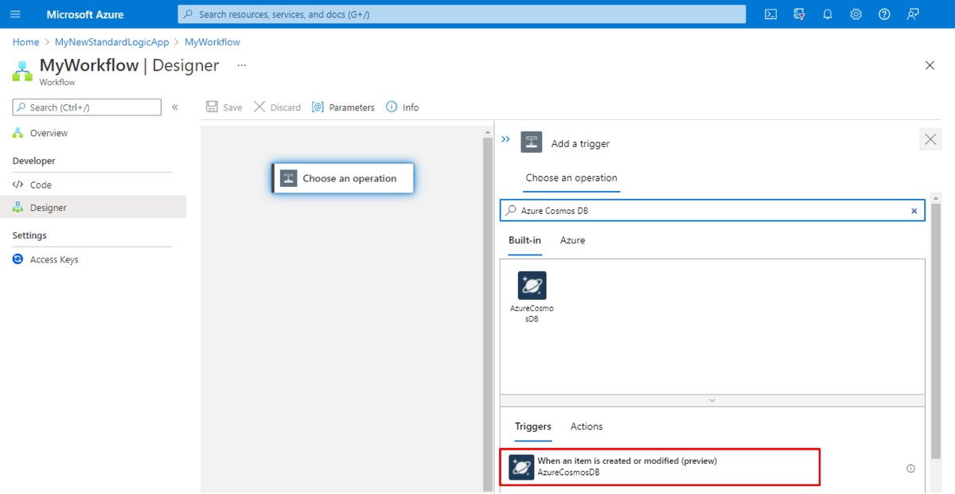Click the left menu search box
Image resolution: width=955 pixels, height=494 pixels.
click(x=87, y=107)
